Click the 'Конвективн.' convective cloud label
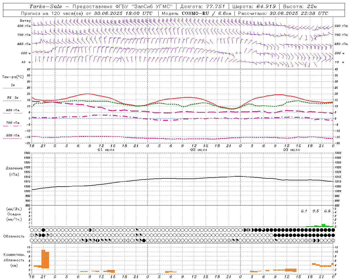 coord(14,255)
